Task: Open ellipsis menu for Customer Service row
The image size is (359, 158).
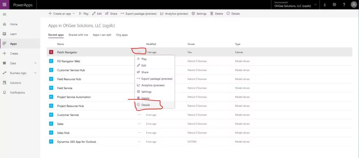Action: pos(139,115)
